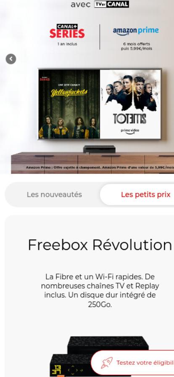Switch to Les nouveautés tab
Image resolution: width=174 pixels, height=377 pixels.
point(54,194)
